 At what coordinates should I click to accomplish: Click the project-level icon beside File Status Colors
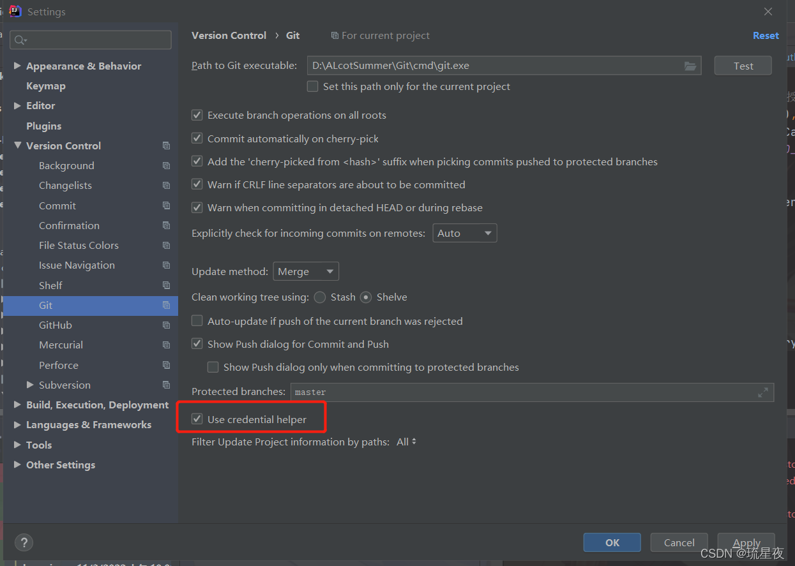tap(166, 246)
